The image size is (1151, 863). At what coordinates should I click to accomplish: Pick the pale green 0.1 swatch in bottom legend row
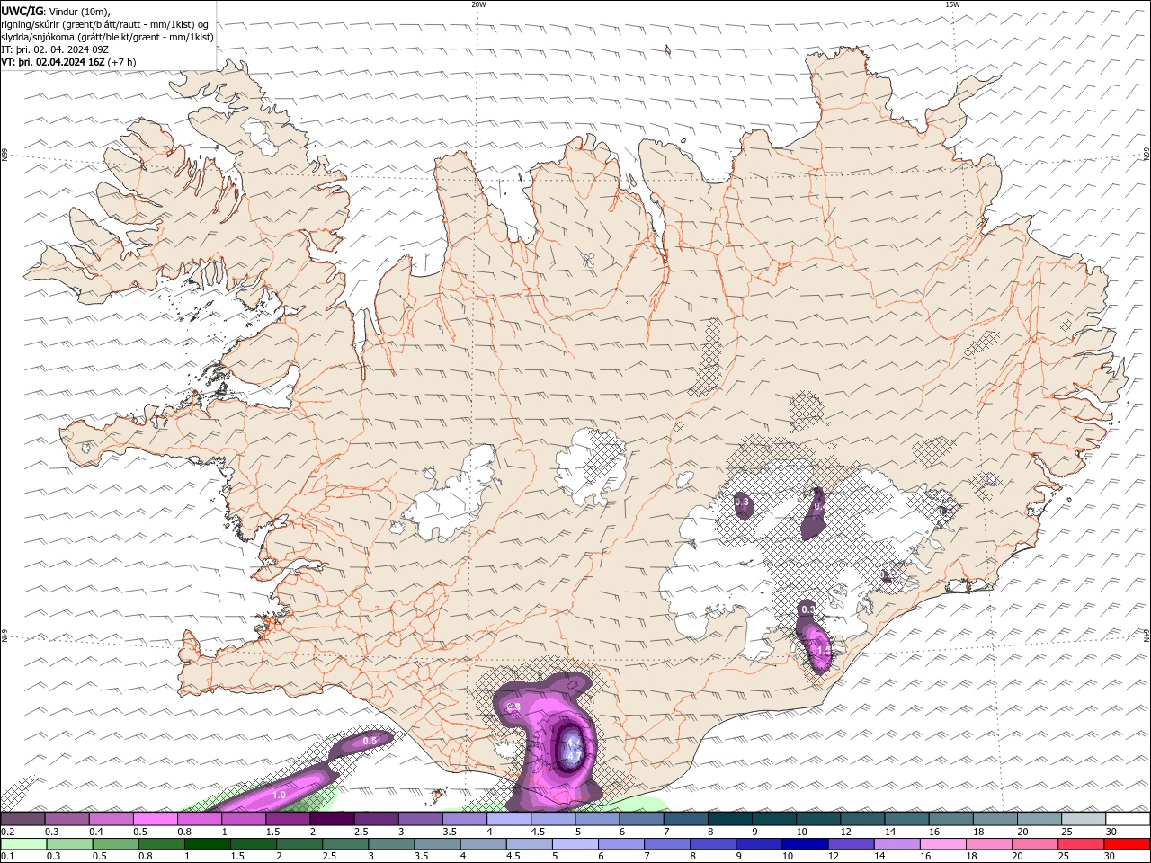click(23, 844)
